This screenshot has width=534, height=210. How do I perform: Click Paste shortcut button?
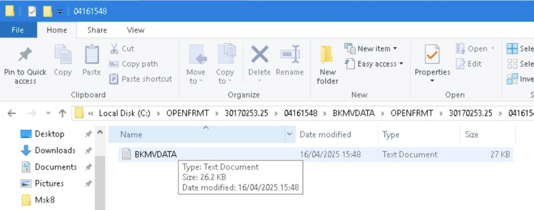coord(140,79)
